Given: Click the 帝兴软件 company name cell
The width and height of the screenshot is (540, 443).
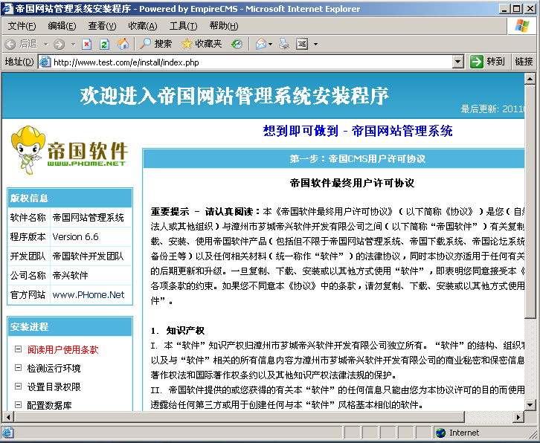Looking at the screenshot, I should click(91, 275).
